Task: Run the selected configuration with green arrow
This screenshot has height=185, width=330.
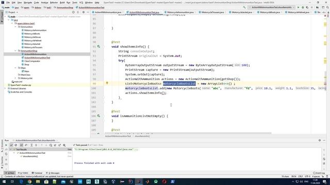Action: coord(298,7)
